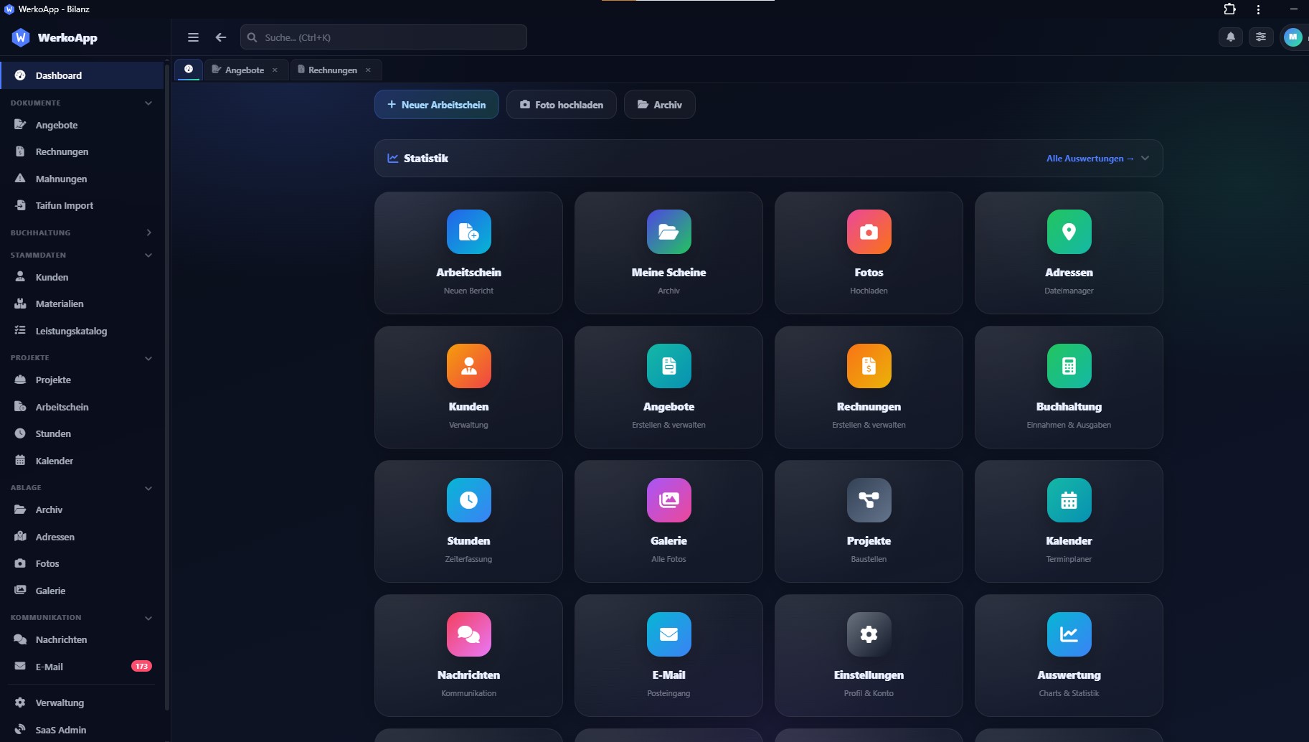Viewport: 1309px width, 742px height.
Task: Open the sliders settings icon in header
Action: click(x=1261, y=37)
